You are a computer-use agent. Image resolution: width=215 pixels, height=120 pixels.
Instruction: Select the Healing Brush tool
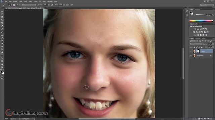coord(2,29)
